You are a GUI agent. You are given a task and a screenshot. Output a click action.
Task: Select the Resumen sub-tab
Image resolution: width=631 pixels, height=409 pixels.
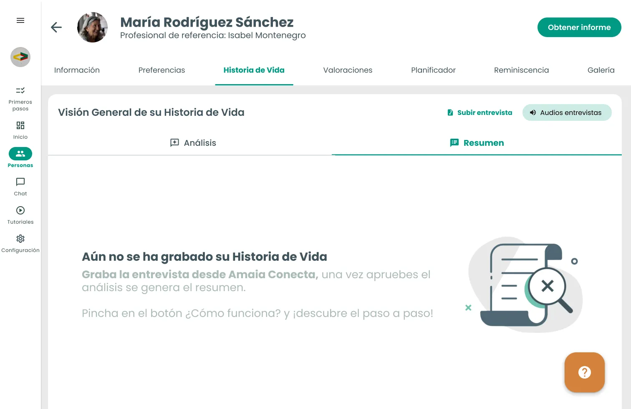click(477, 143)
